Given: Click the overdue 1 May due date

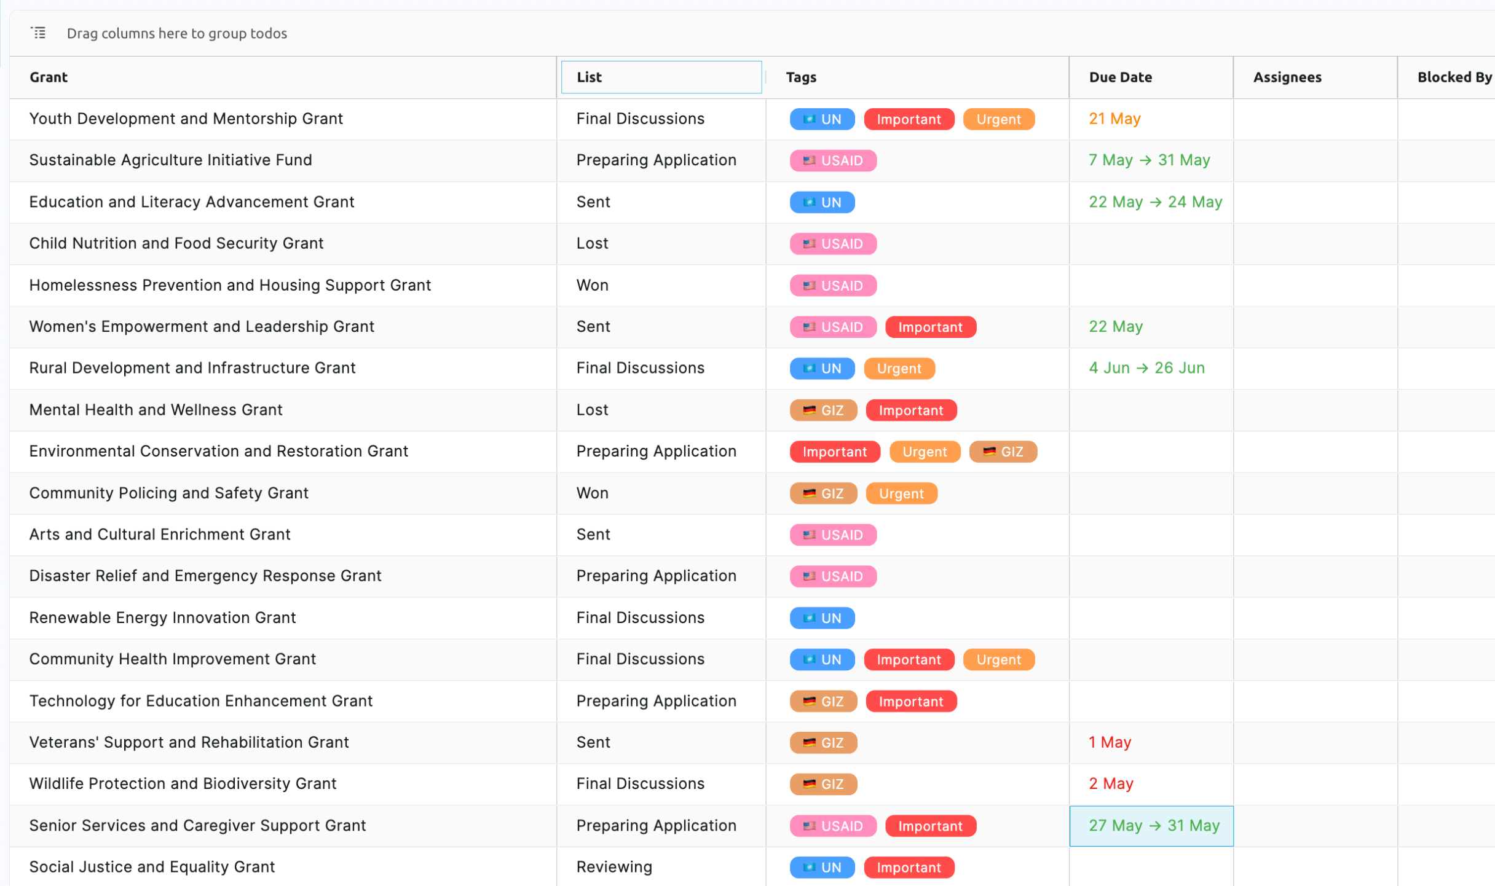Looking at the screenshot, I should (1110, 742).
